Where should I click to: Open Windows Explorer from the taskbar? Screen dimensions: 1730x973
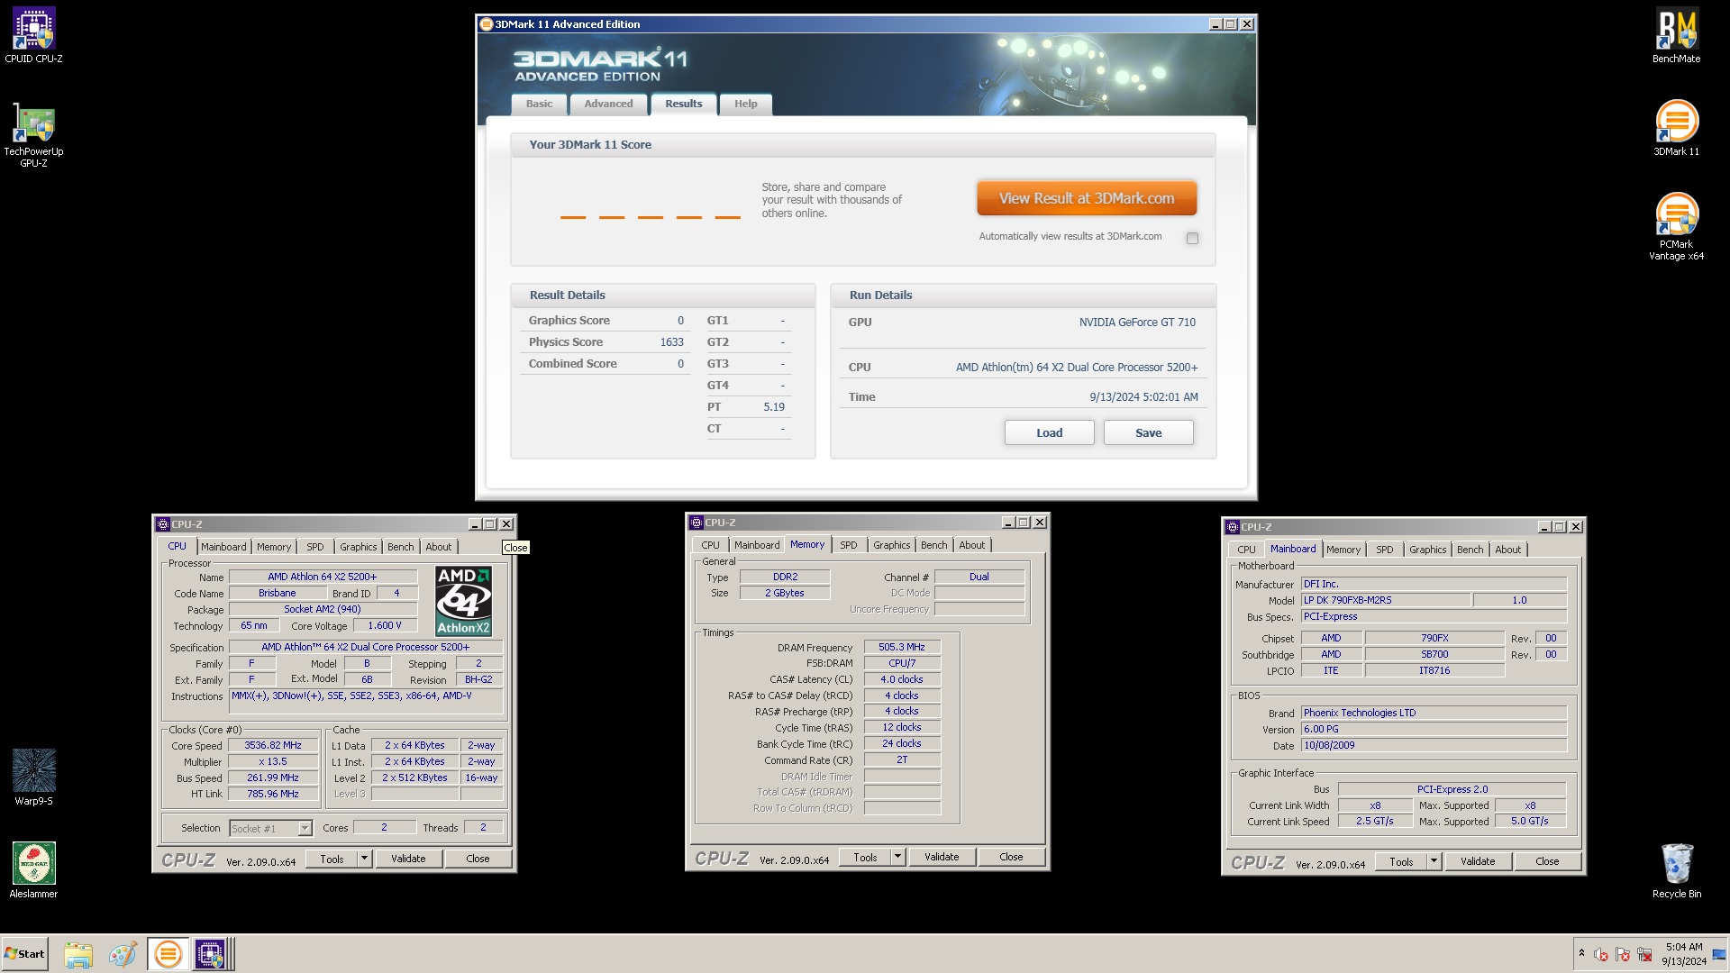(x=78, y=954)
